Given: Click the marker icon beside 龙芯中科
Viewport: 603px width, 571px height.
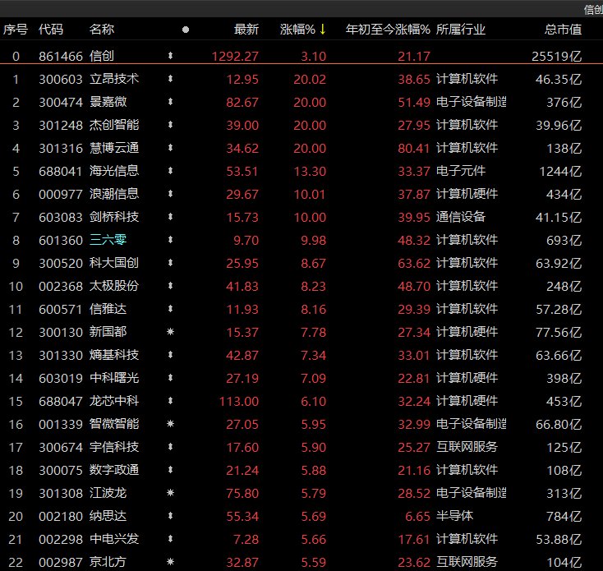Looking at the screenshot, I should (170, 401).
